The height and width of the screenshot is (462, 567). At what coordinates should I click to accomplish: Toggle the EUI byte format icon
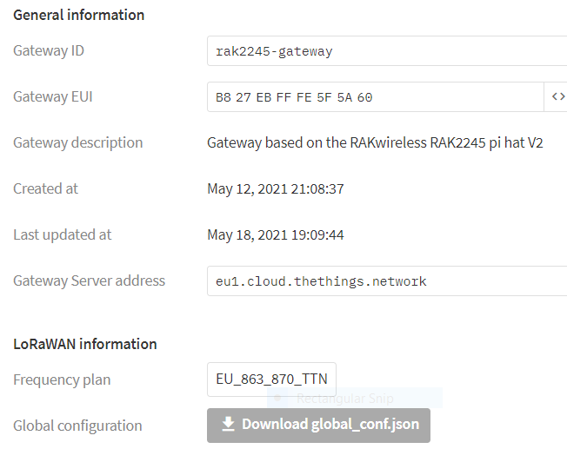point(557,97)
